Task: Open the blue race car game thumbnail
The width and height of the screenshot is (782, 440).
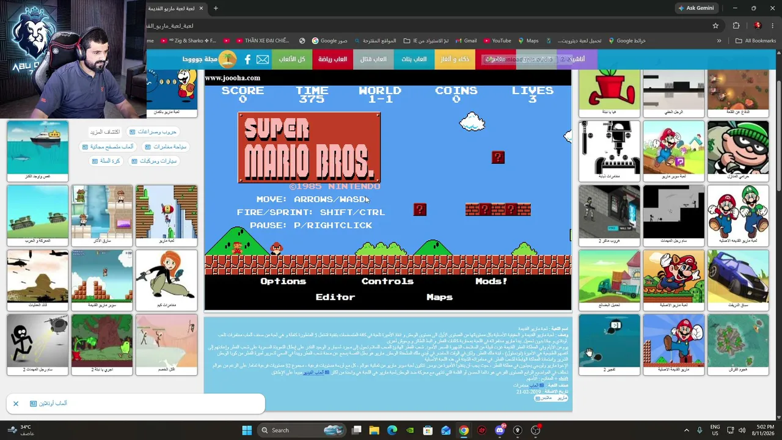Action: pyautogui.click(x=738, y=280)
